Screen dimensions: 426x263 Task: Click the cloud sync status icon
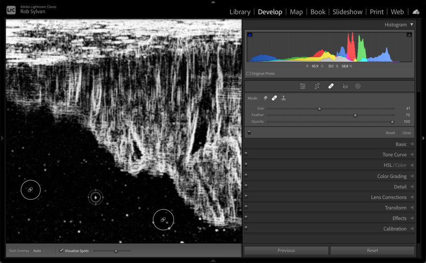tap(416, 12)
